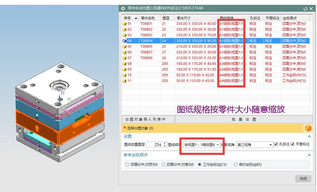Click layer value 27 in row 06
This screenshot has height=192, width=317.
[x=164, y=52]
